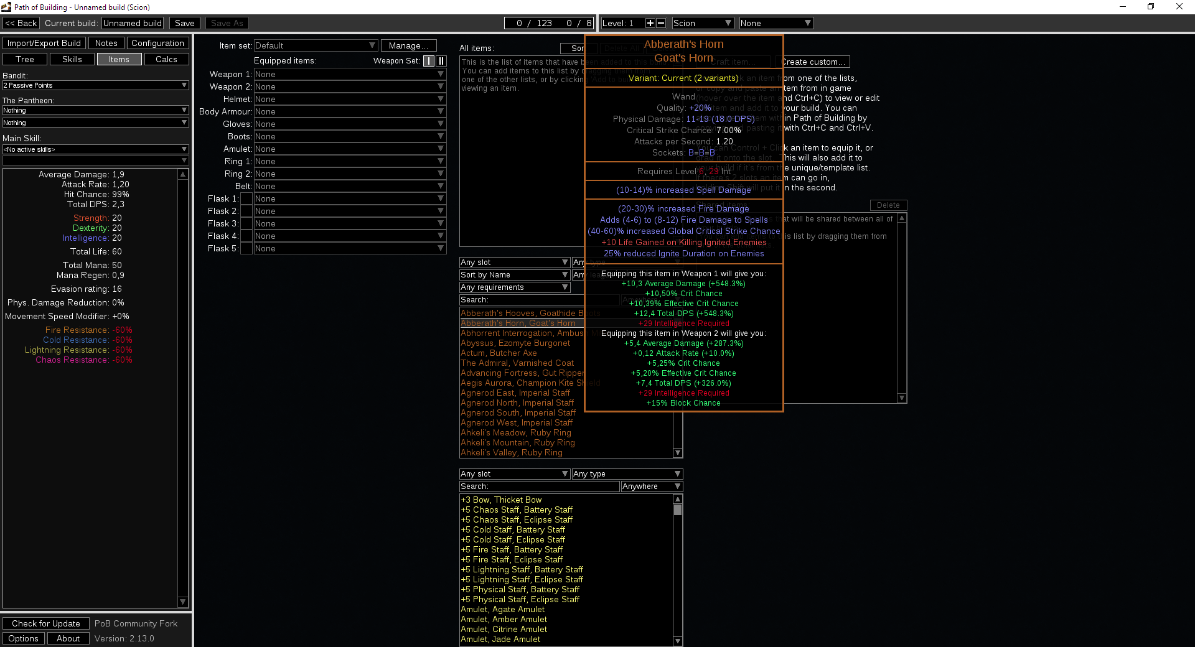
Task: Click the unique items list scroll-down arrow
Action: point(678,453)
